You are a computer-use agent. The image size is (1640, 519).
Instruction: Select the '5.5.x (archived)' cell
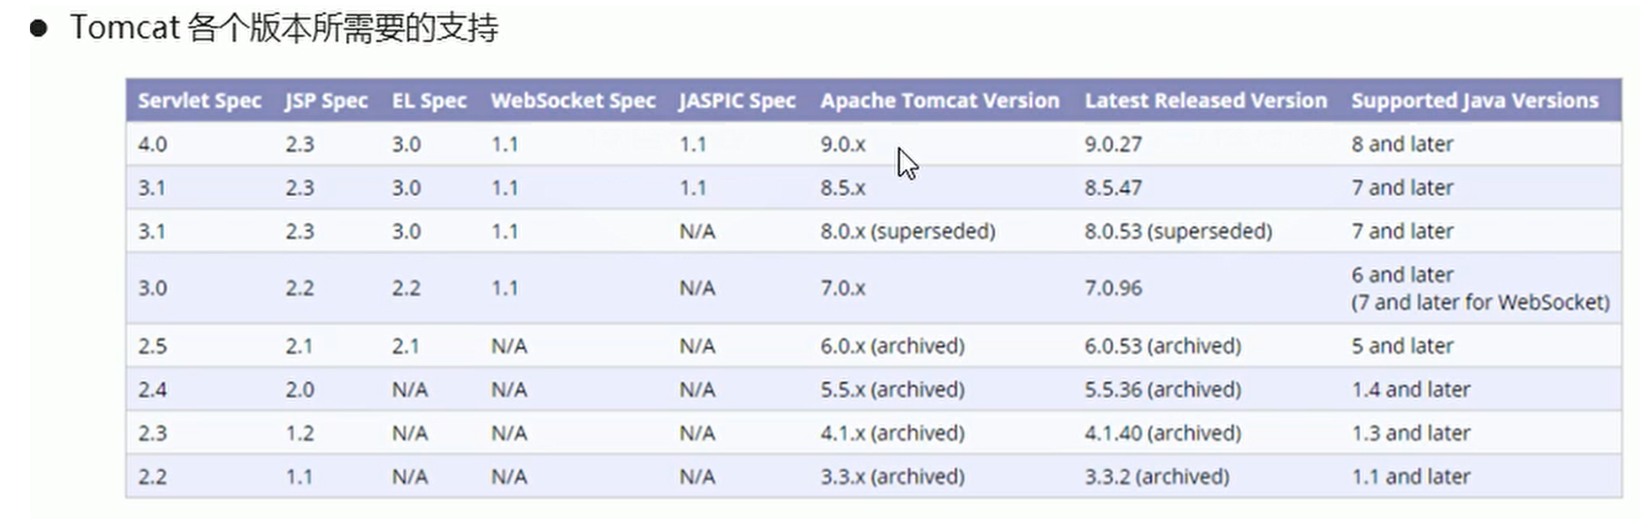892,389
